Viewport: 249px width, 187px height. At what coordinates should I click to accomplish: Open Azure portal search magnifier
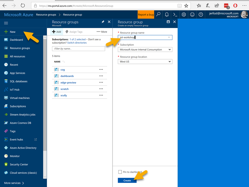click(158, 14)
